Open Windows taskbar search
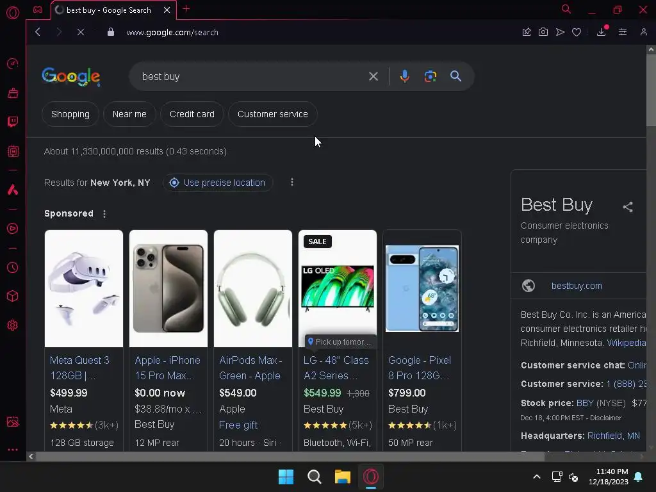 [314, 477]
